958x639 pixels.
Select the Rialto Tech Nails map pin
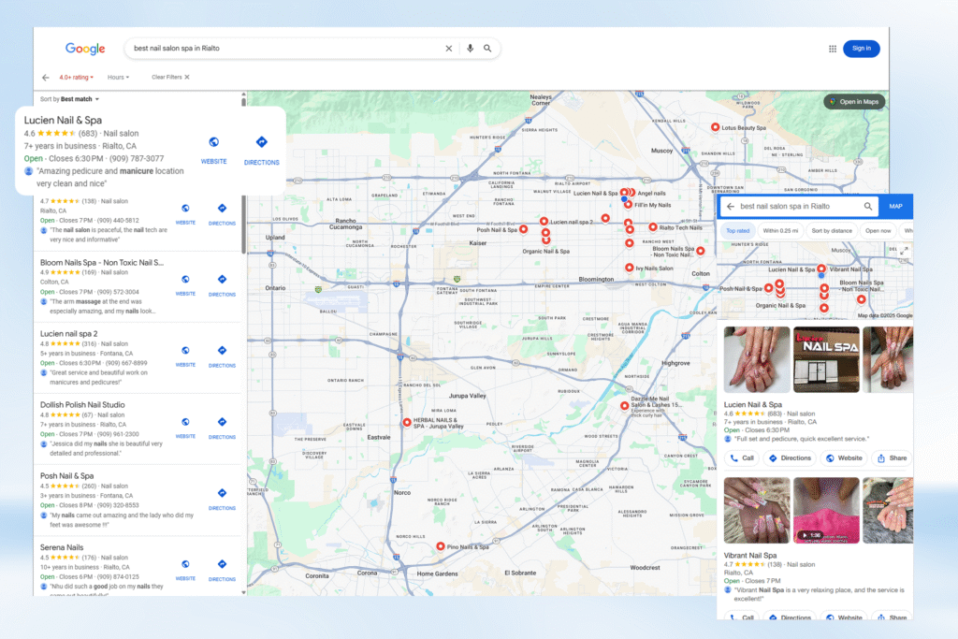(652, 227)
